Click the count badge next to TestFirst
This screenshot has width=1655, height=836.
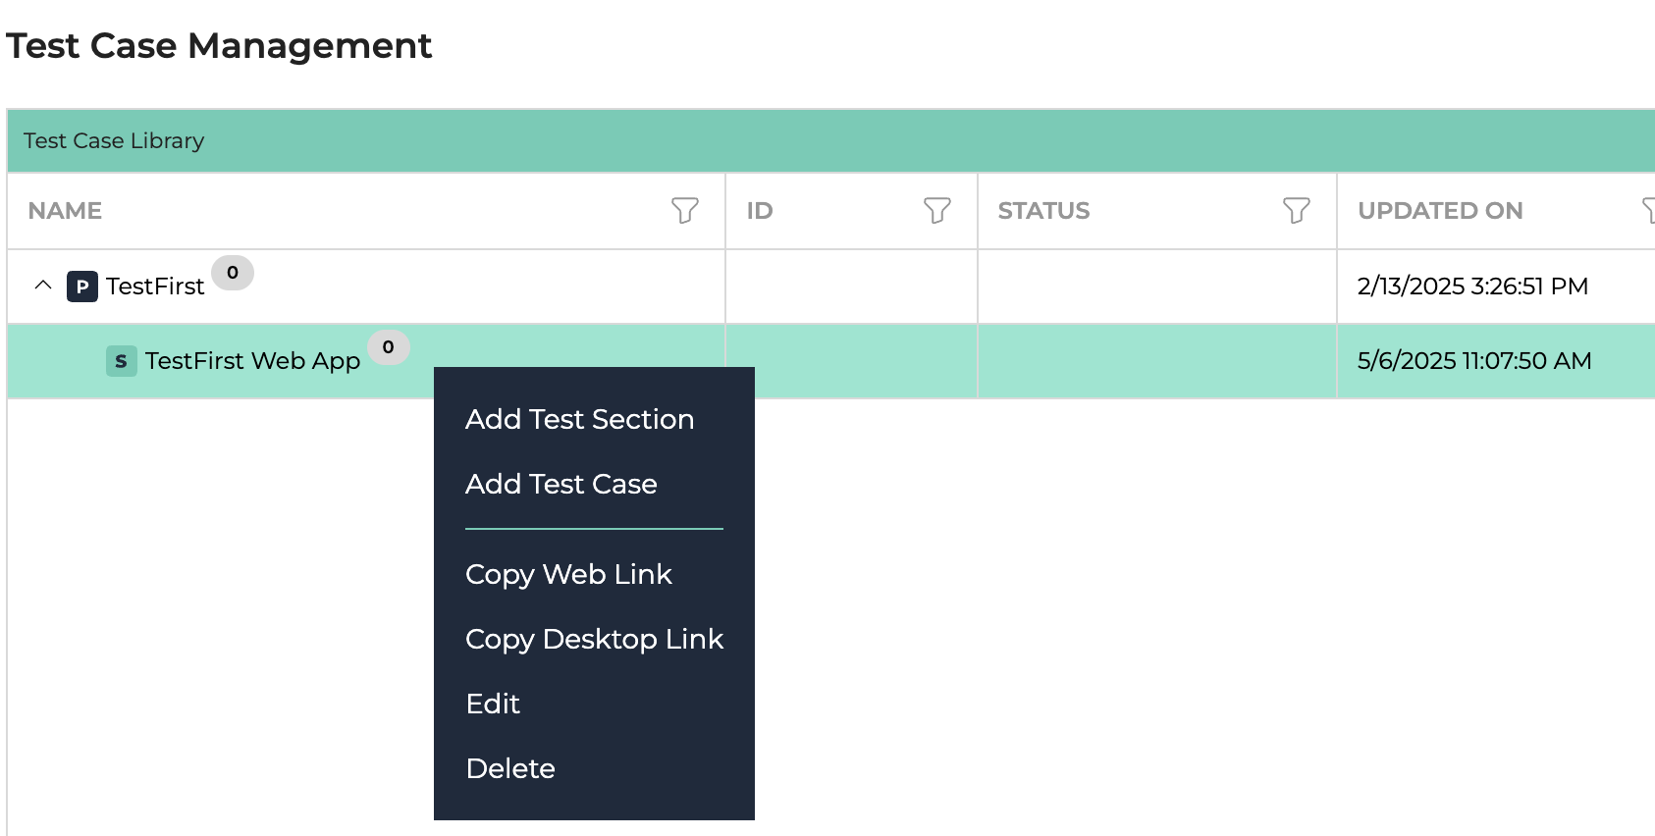(x=233, y=273)
